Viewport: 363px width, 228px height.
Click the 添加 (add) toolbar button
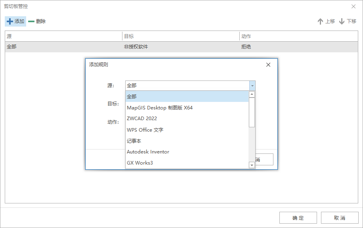15,21
